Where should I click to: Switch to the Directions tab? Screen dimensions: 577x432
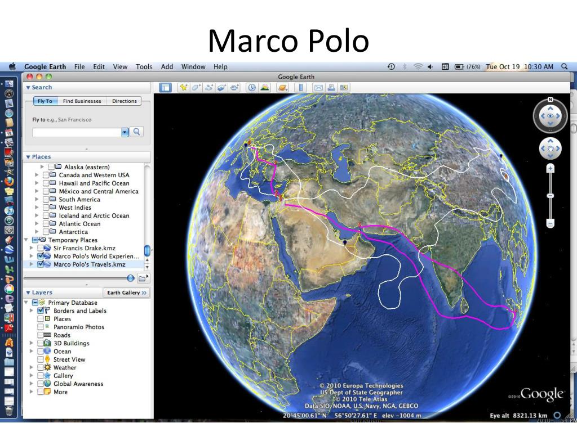click(125, 101)
